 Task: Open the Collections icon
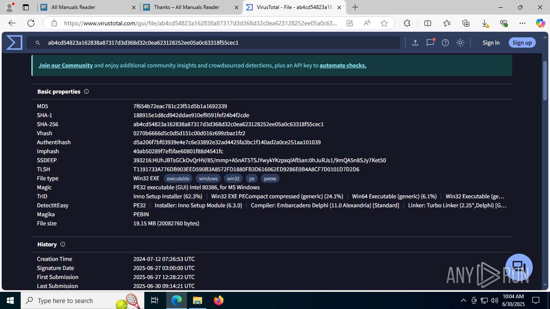466,23
